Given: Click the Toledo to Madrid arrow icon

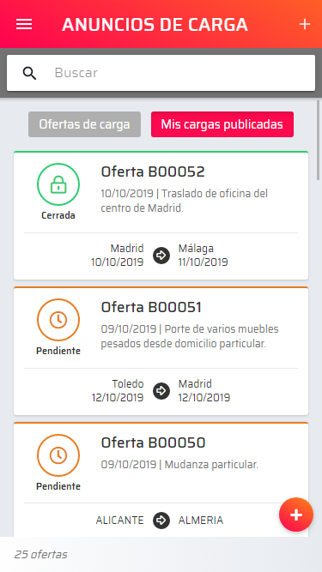Looking at the screenshot, I should [161, 391].
